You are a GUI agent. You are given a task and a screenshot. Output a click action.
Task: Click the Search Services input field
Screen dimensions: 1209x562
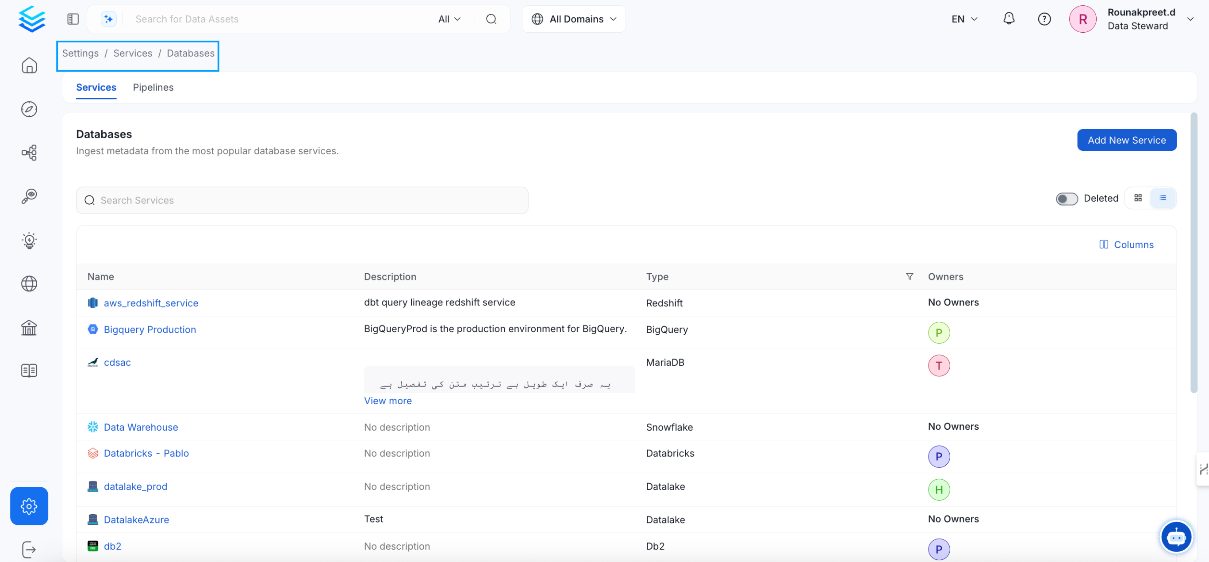(x=302, y=200)
